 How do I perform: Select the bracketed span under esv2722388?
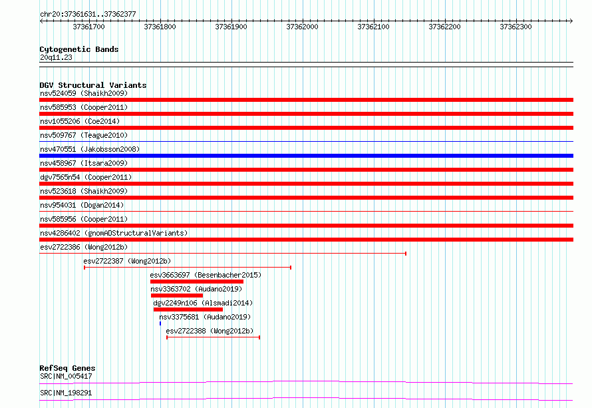[x=214, y=337]
